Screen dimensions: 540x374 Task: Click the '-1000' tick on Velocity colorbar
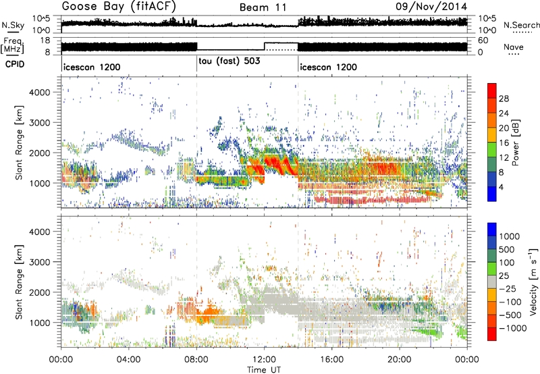click(x=513, y=328)
